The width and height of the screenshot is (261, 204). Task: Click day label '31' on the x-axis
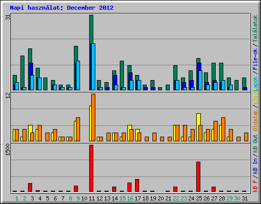pos(245,198)
